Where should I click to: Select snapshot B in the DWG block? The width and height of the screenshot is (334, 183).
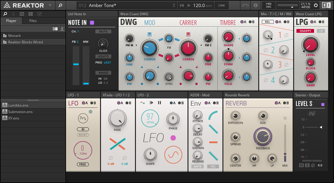(252, 22)
